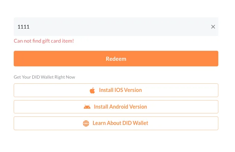The image size is (235, 152).
Task: Redeem the entered gift card code
Action: [116, 59]
